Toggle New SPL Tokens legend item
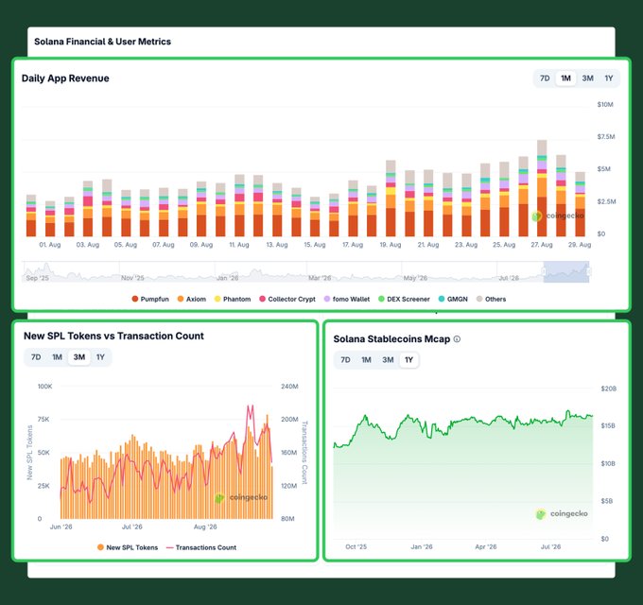Viewport: 643px width, 605px height. coord(128,547)
